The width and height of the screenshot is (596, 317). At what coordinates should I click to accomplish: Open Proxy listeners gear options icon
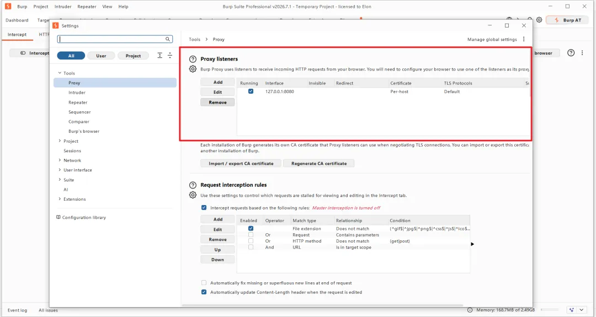193,69
